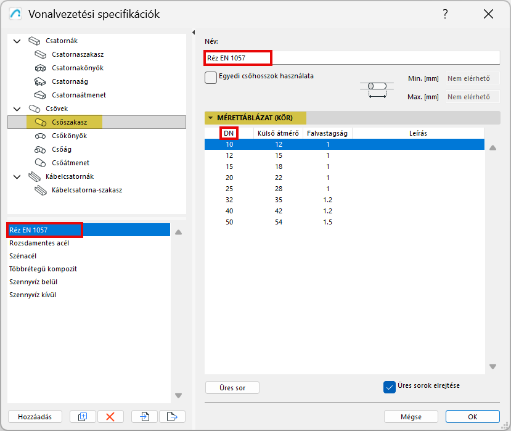Click the Falvastagság column header
This screenshot has height=431, width=511.
click(x=327, y=133)
